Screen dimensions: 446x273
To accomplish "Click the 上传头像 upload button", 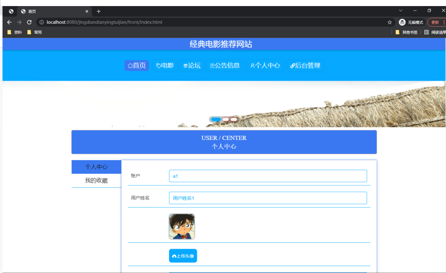I will [183, 256].
